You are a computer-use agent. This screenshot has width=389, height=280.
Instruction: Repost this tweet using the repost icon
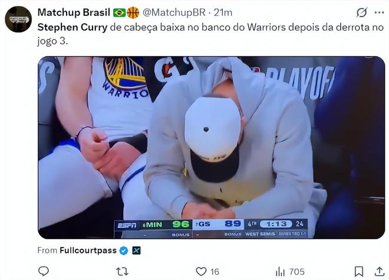click(x=123, y=271)
